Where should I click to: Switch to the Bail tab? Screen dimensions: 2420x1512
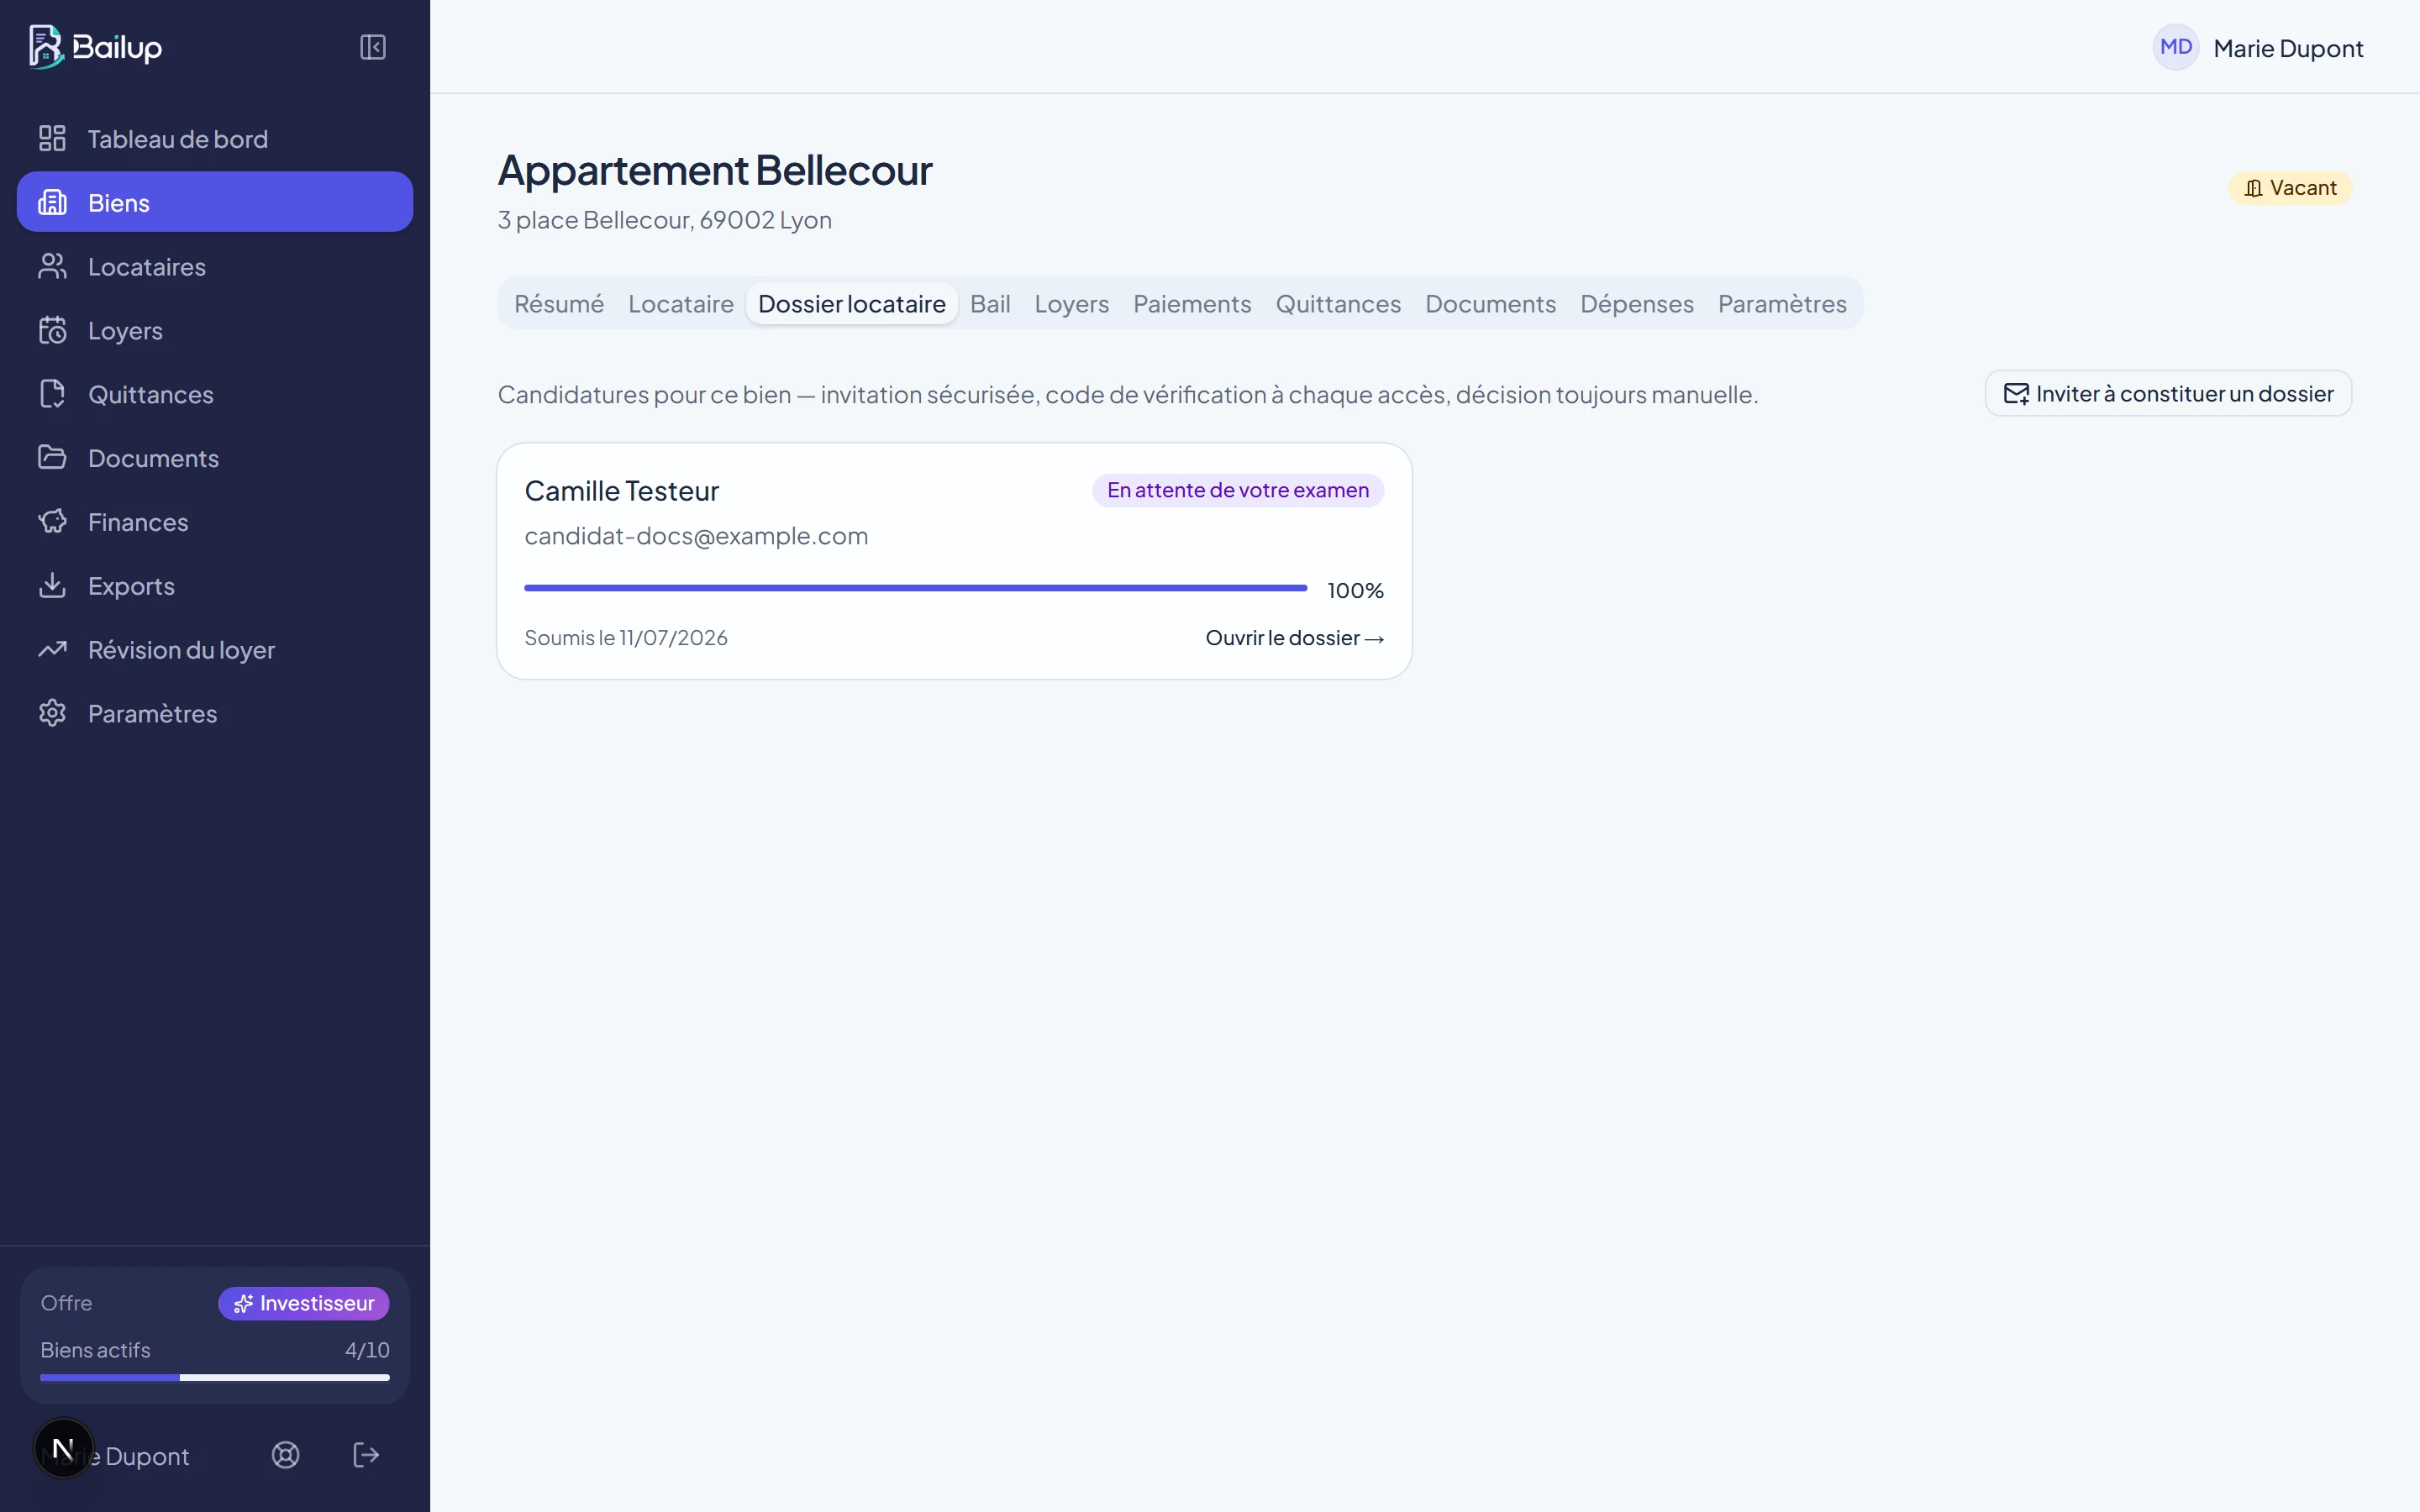click(x=990, y=303)
